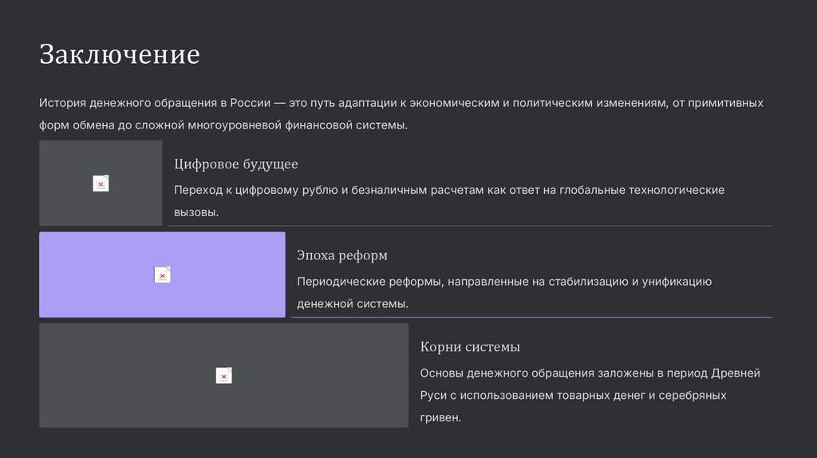Click the line Основы денежного обращения заложены

click(590, 373)
